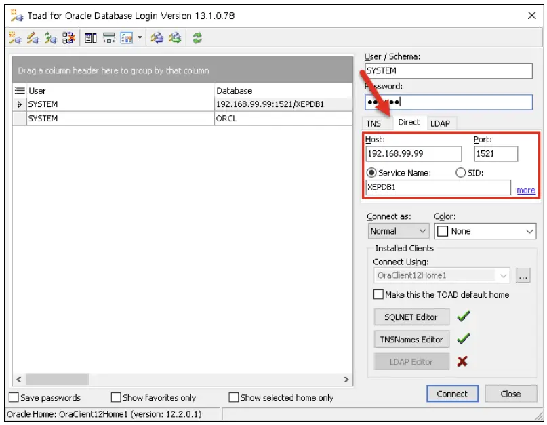Screen dimensions: 547x425
Task: Click the horizontal scrollbar thumb of the grid
Action: point(57,380)
